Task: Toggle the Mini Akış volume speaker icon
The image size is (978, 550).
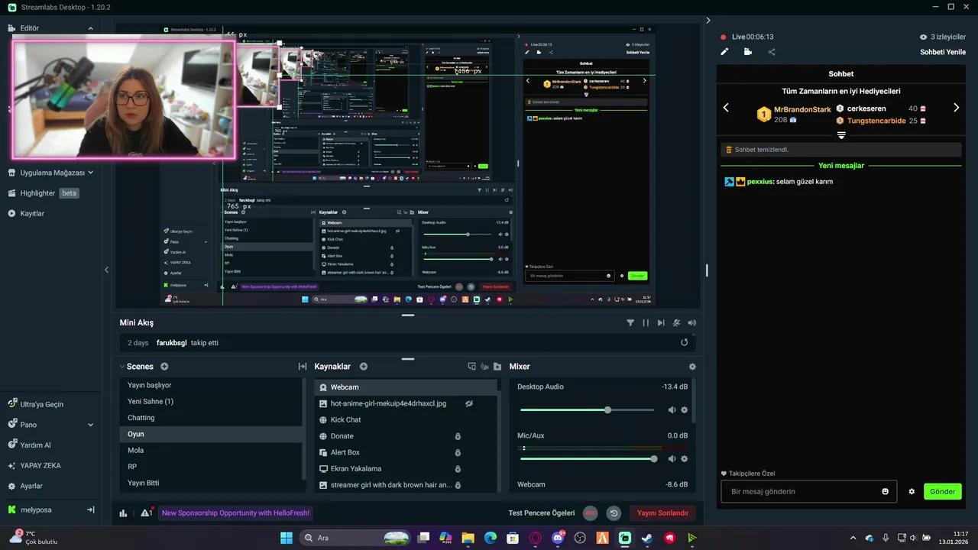Action: tap(691, 323)
